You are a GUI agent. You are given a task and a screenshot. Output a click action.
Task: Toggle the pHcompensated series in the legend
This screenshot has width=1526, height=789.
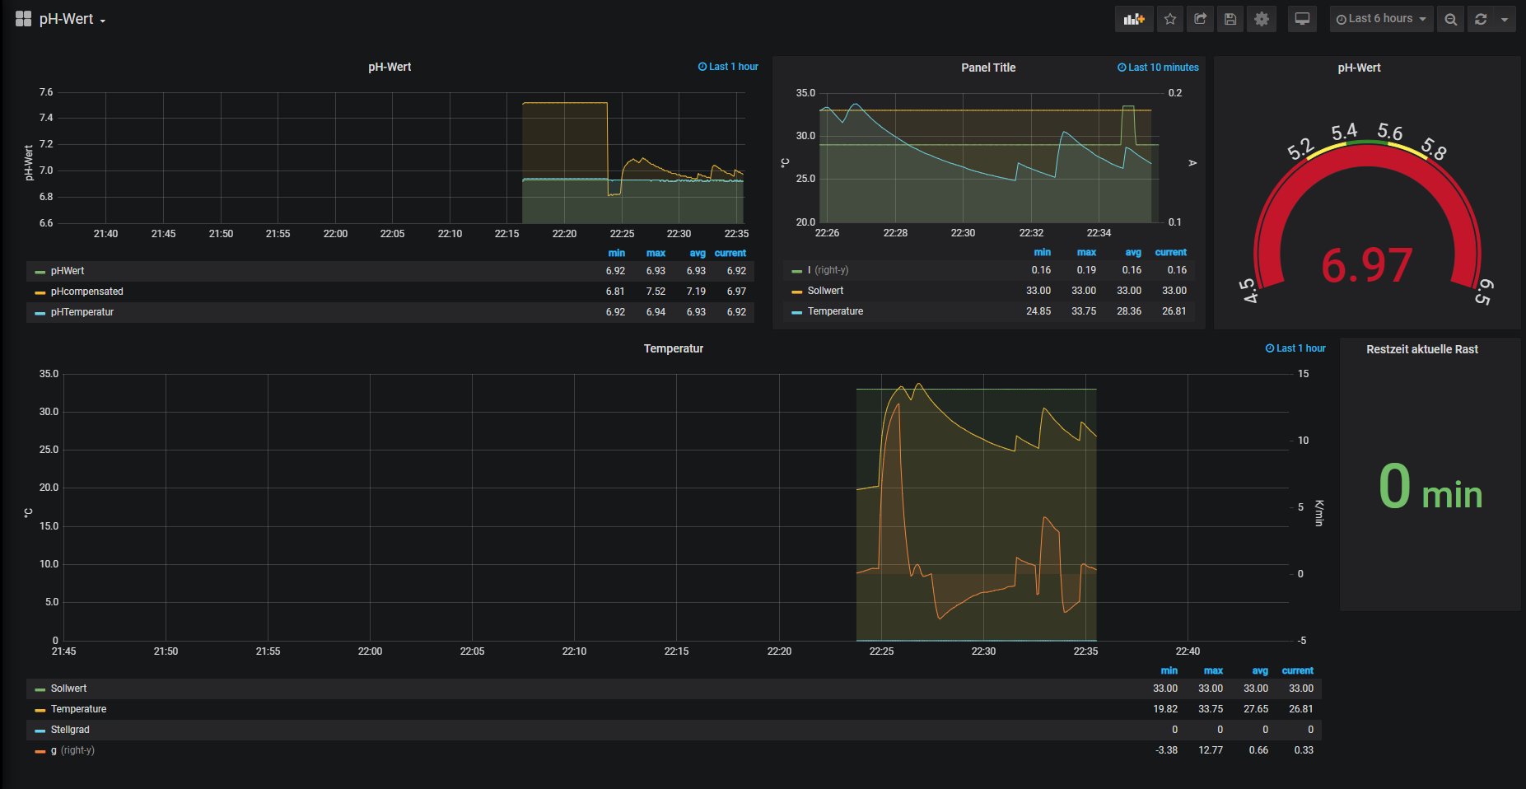(86, 292)
